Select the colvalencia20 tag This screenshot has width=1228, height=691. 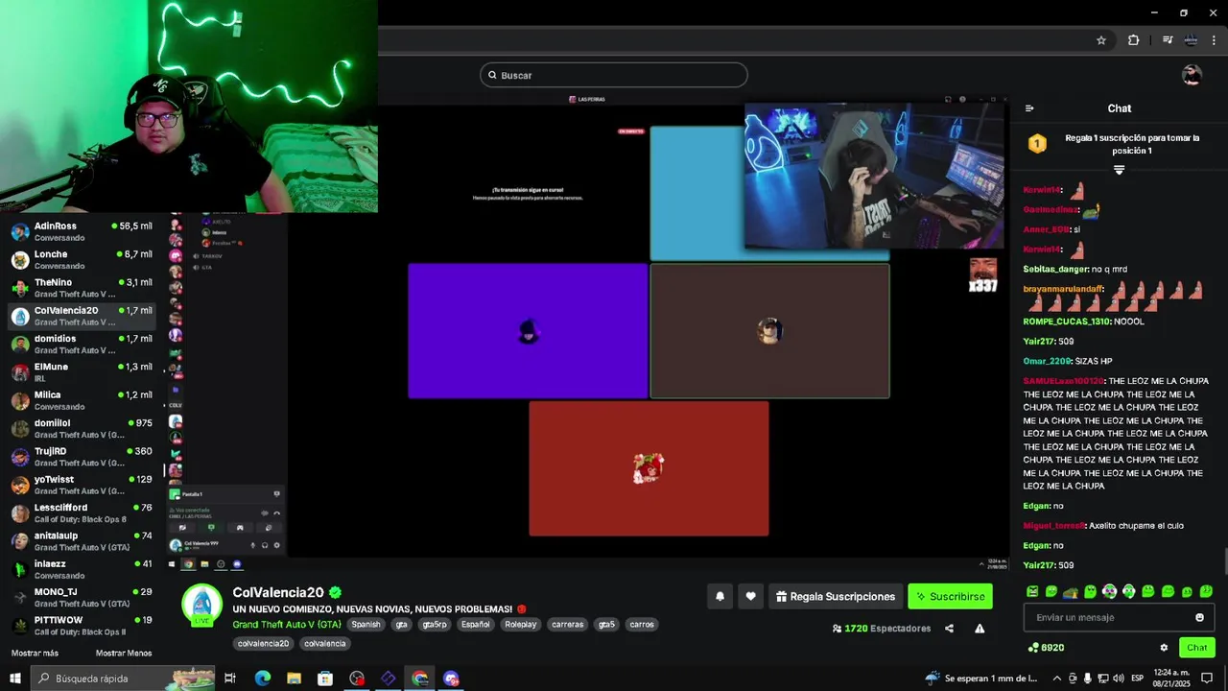263,643
